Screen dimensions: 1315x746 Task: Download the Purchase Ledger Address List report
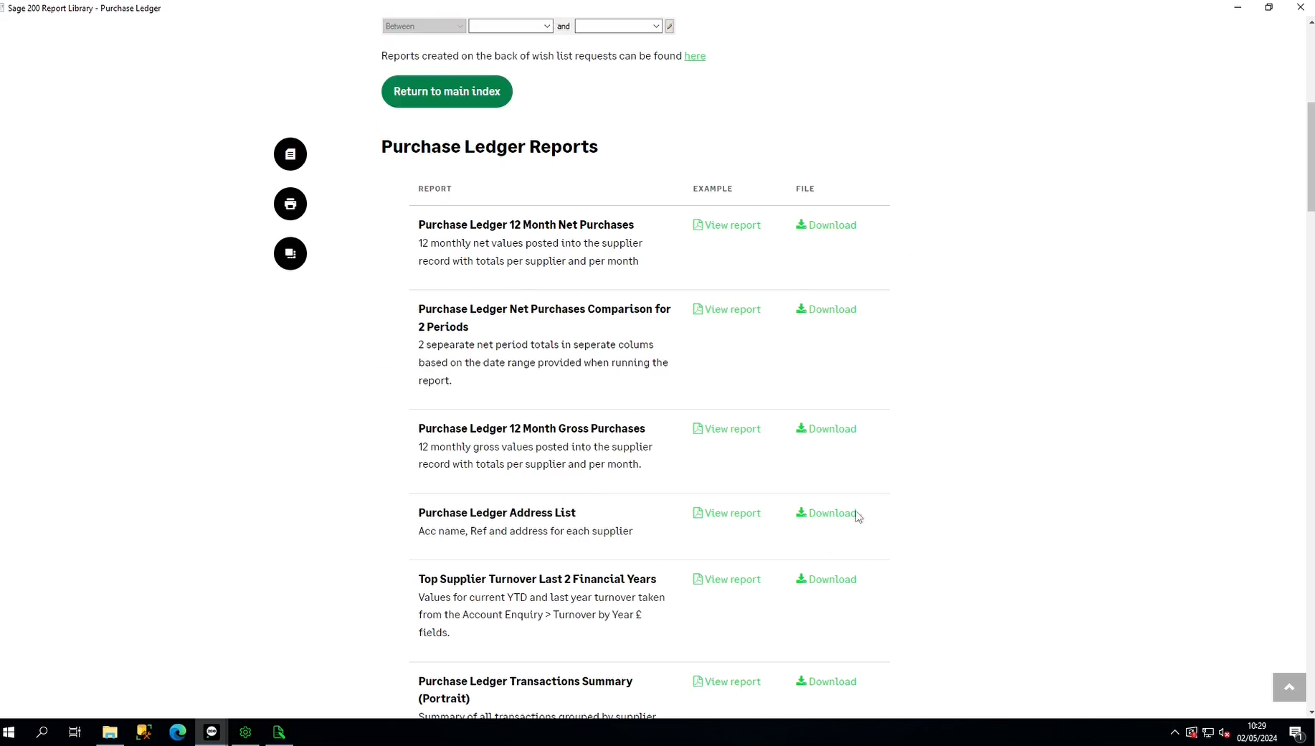[x=826, y=513]
